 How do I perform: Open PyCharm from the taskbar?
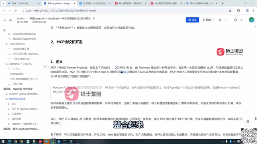53,141
